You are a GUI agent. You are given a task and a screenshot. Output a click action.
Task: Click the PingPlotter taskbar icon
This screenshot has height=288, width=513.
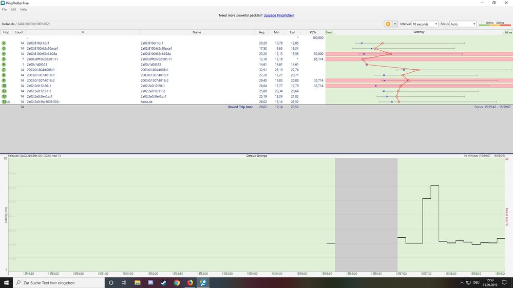[203, 282]
